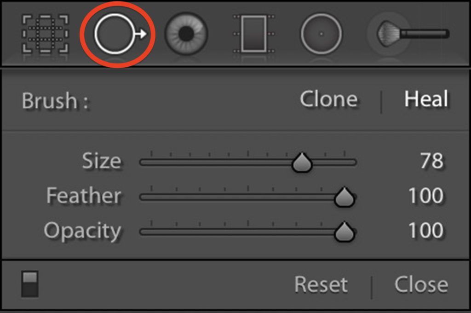The height and width of the screenshot is (313, 471).
Task: Click the Size value field showing 78
Action: 431,161
